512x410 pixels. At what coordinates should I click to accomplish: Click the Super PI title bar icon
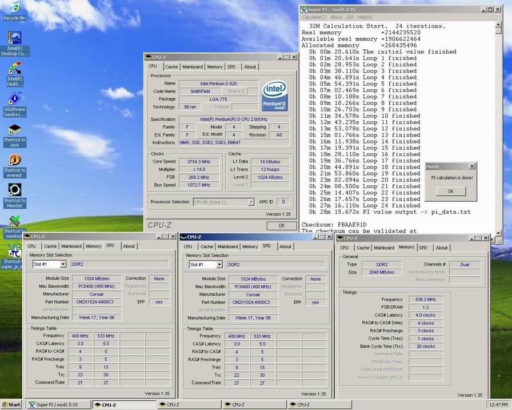click(303, 9)
